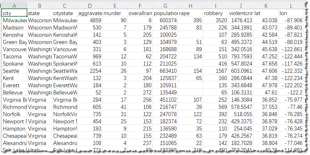This screenshot has width=310, height=155.
Task: Click the Seattle cell in city column
Action: click(x=14, y=71)
